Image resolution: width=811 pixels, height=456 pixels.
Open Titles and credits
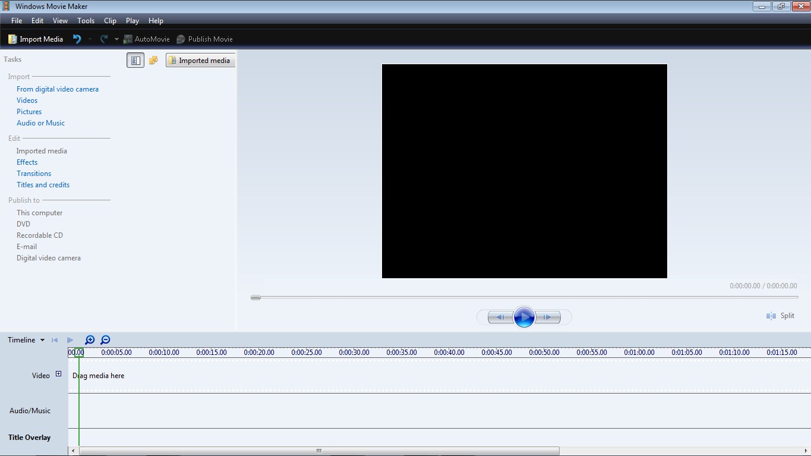click(43, 185)
